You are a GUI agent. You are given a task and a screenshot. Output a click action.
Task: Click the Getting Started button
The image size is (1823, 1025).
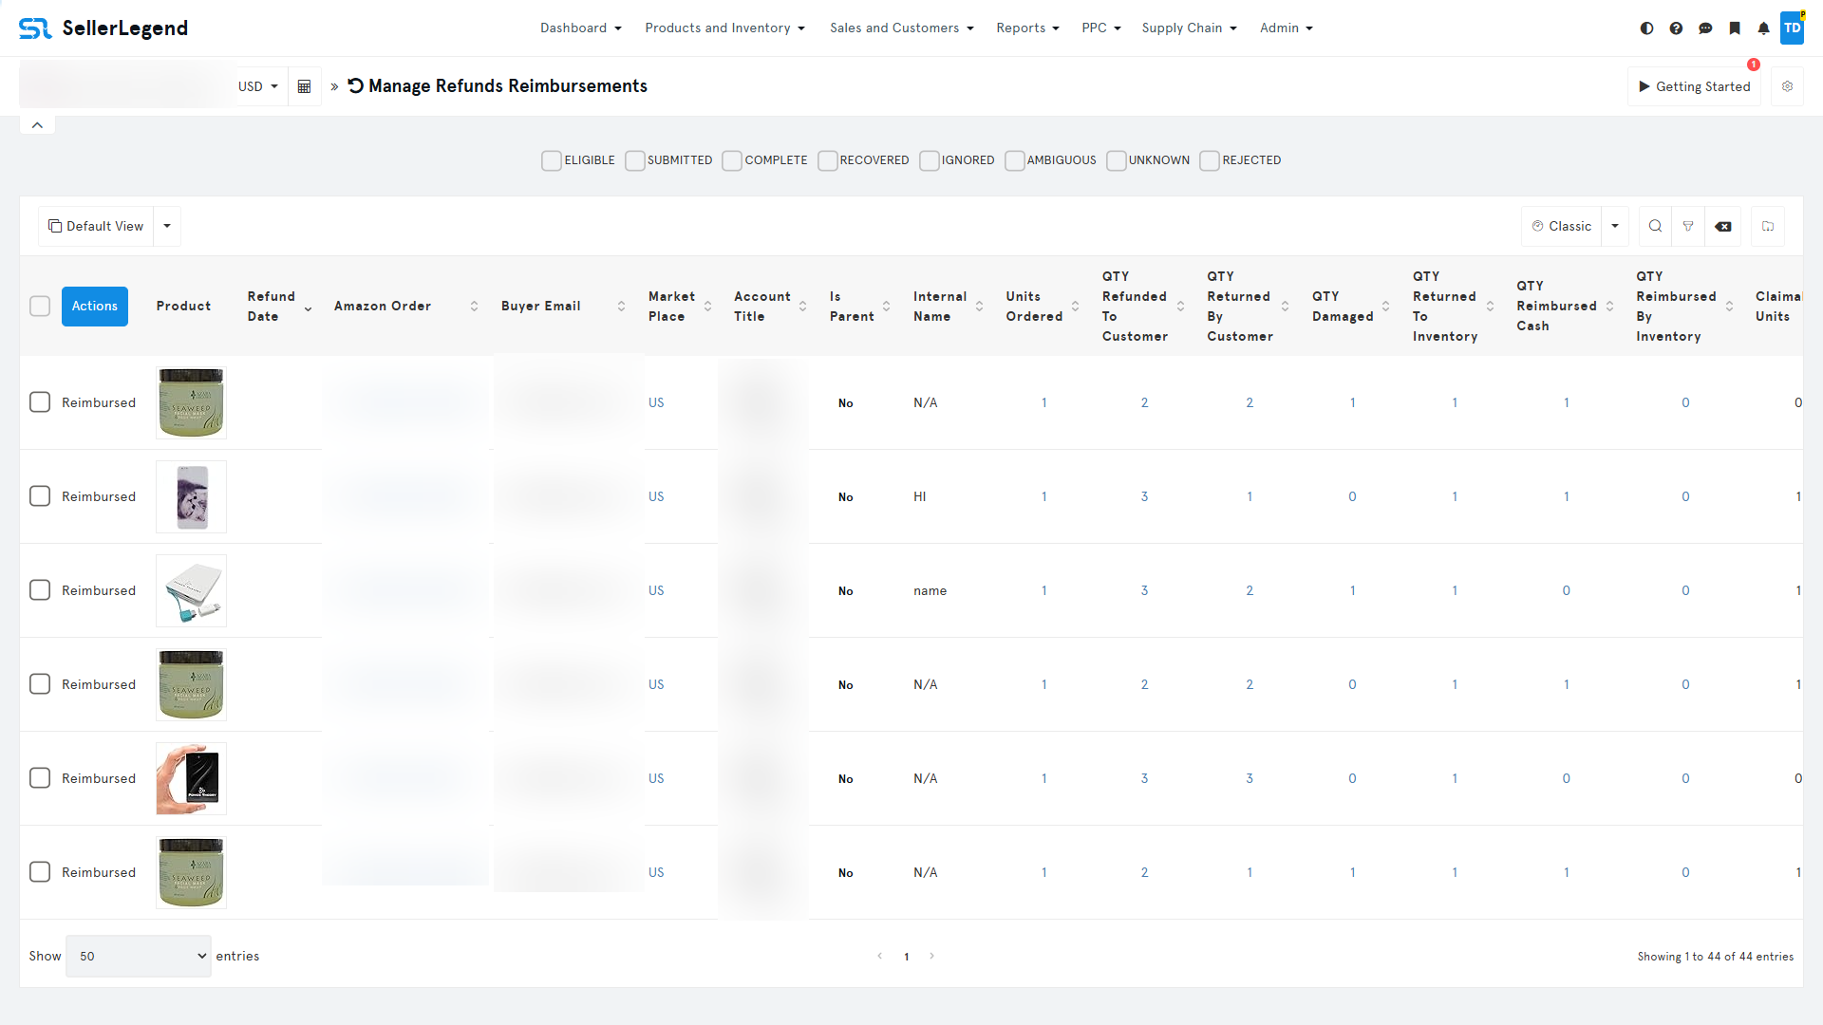tap(1694, 86)
